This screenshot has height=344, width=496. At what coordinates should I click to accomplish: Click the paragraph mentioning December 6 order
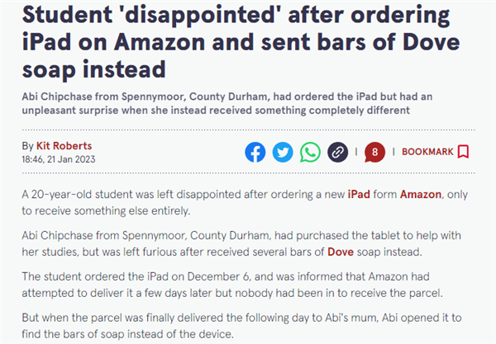pyautogui.click(x=231, y=285)
